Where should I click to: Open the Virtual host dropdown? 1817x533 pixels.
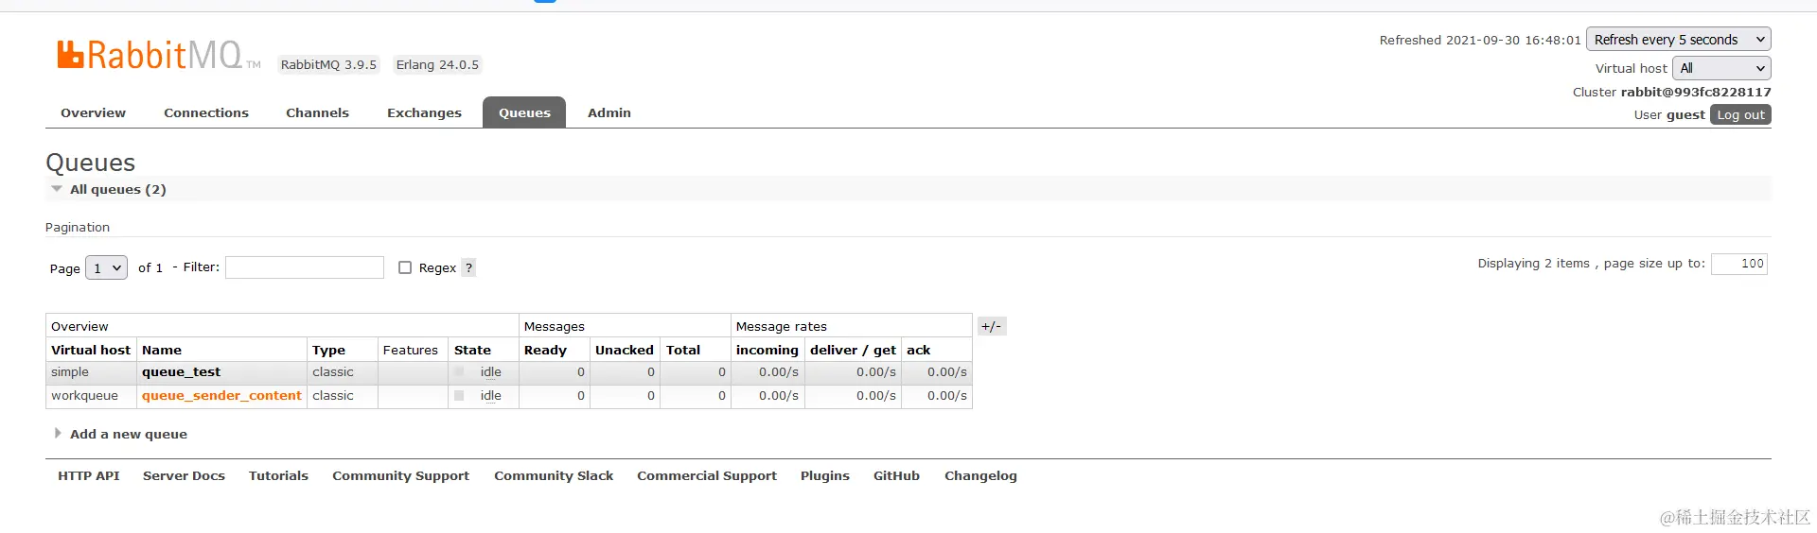1720,68
